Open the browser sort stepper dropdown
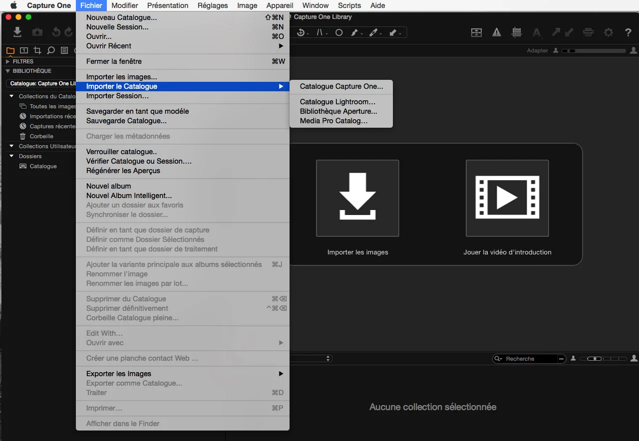The width and height of the screenshot is (639, 441). click(x=328, y=358)
